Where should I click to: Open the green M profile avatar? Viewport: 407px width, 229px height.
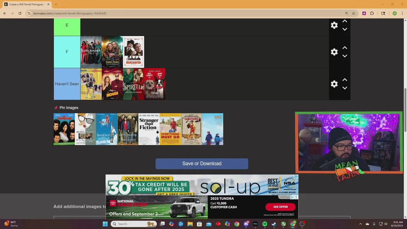[x=395, y=13]
